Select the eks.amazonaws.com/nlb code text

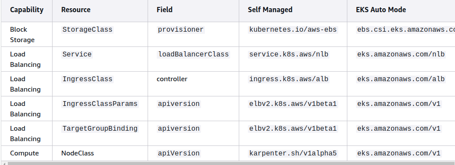401,54
